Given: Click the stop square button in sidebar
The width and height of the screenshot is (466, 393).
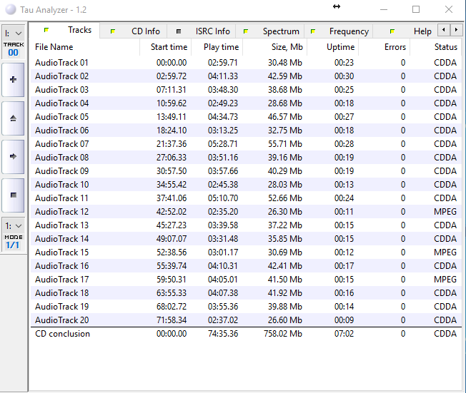Looking at the screenshot, I should tap(13, 195).
